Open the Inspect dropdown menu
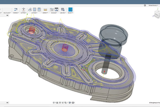 [46, 13]
